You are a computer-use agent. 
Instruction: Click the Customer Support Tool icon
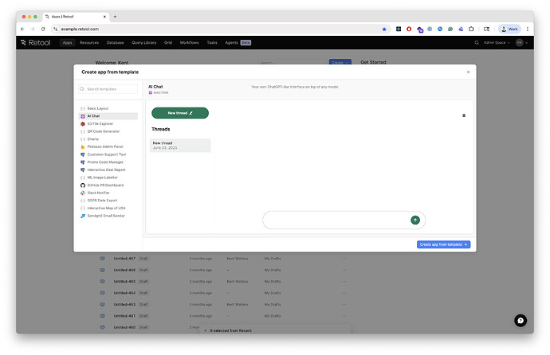point(83,154)
